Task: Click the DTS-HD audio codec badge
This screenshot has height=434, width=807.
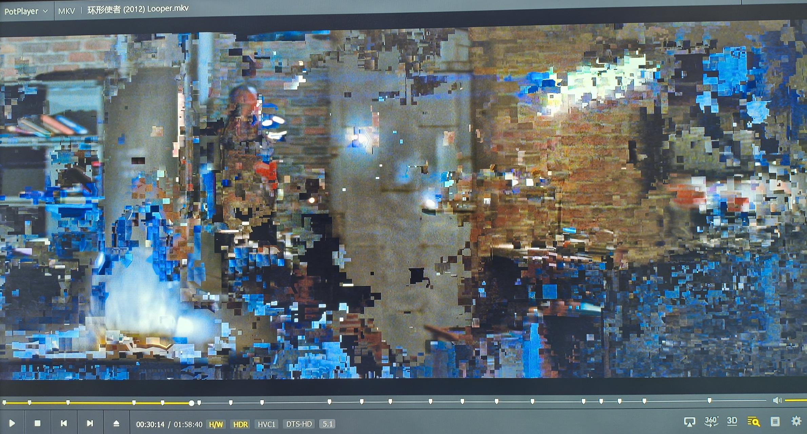Action: click(x=299, y=424)
